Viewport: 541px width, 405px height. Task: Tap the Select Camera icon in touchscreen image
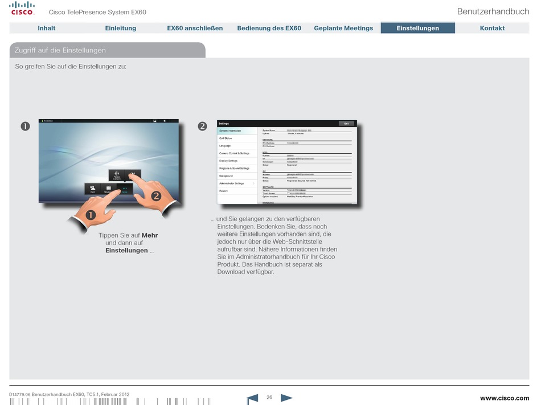click(x=117, y=175)
